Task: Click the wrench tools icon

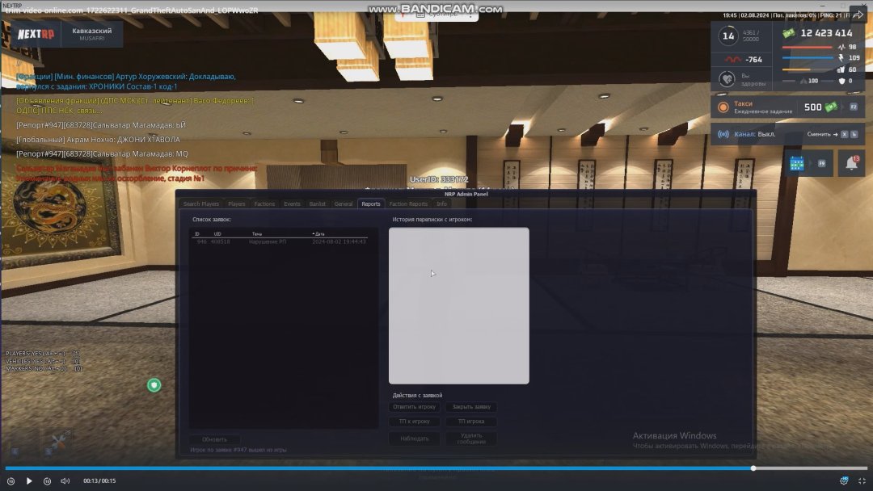Action: 58,442
